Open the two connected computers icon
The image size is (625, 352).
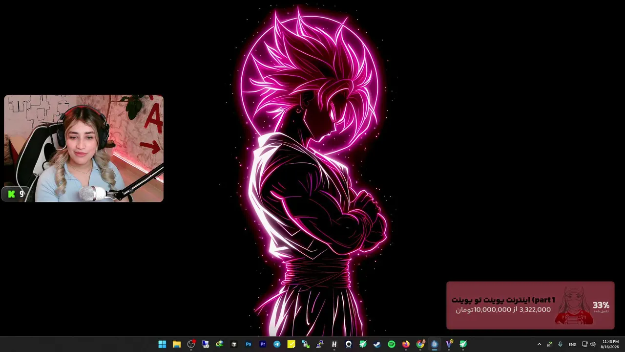coord(320,344)
